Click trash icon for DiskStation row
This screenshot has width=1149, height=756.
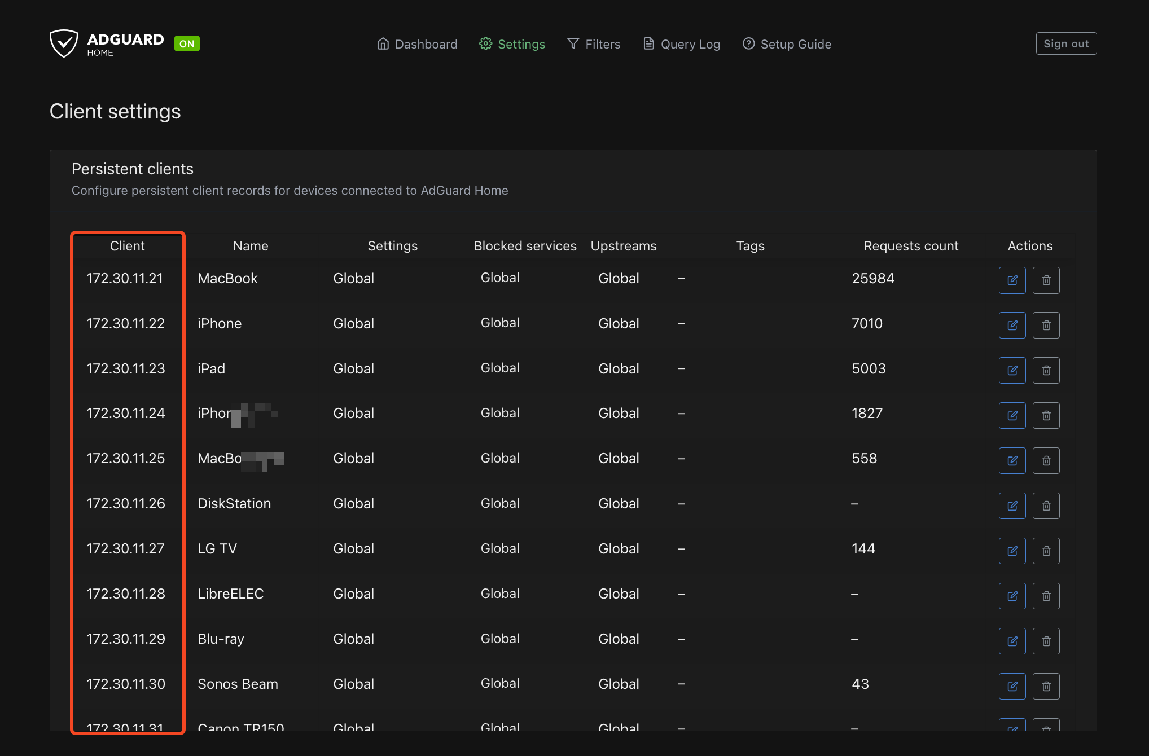(1046, 506)
